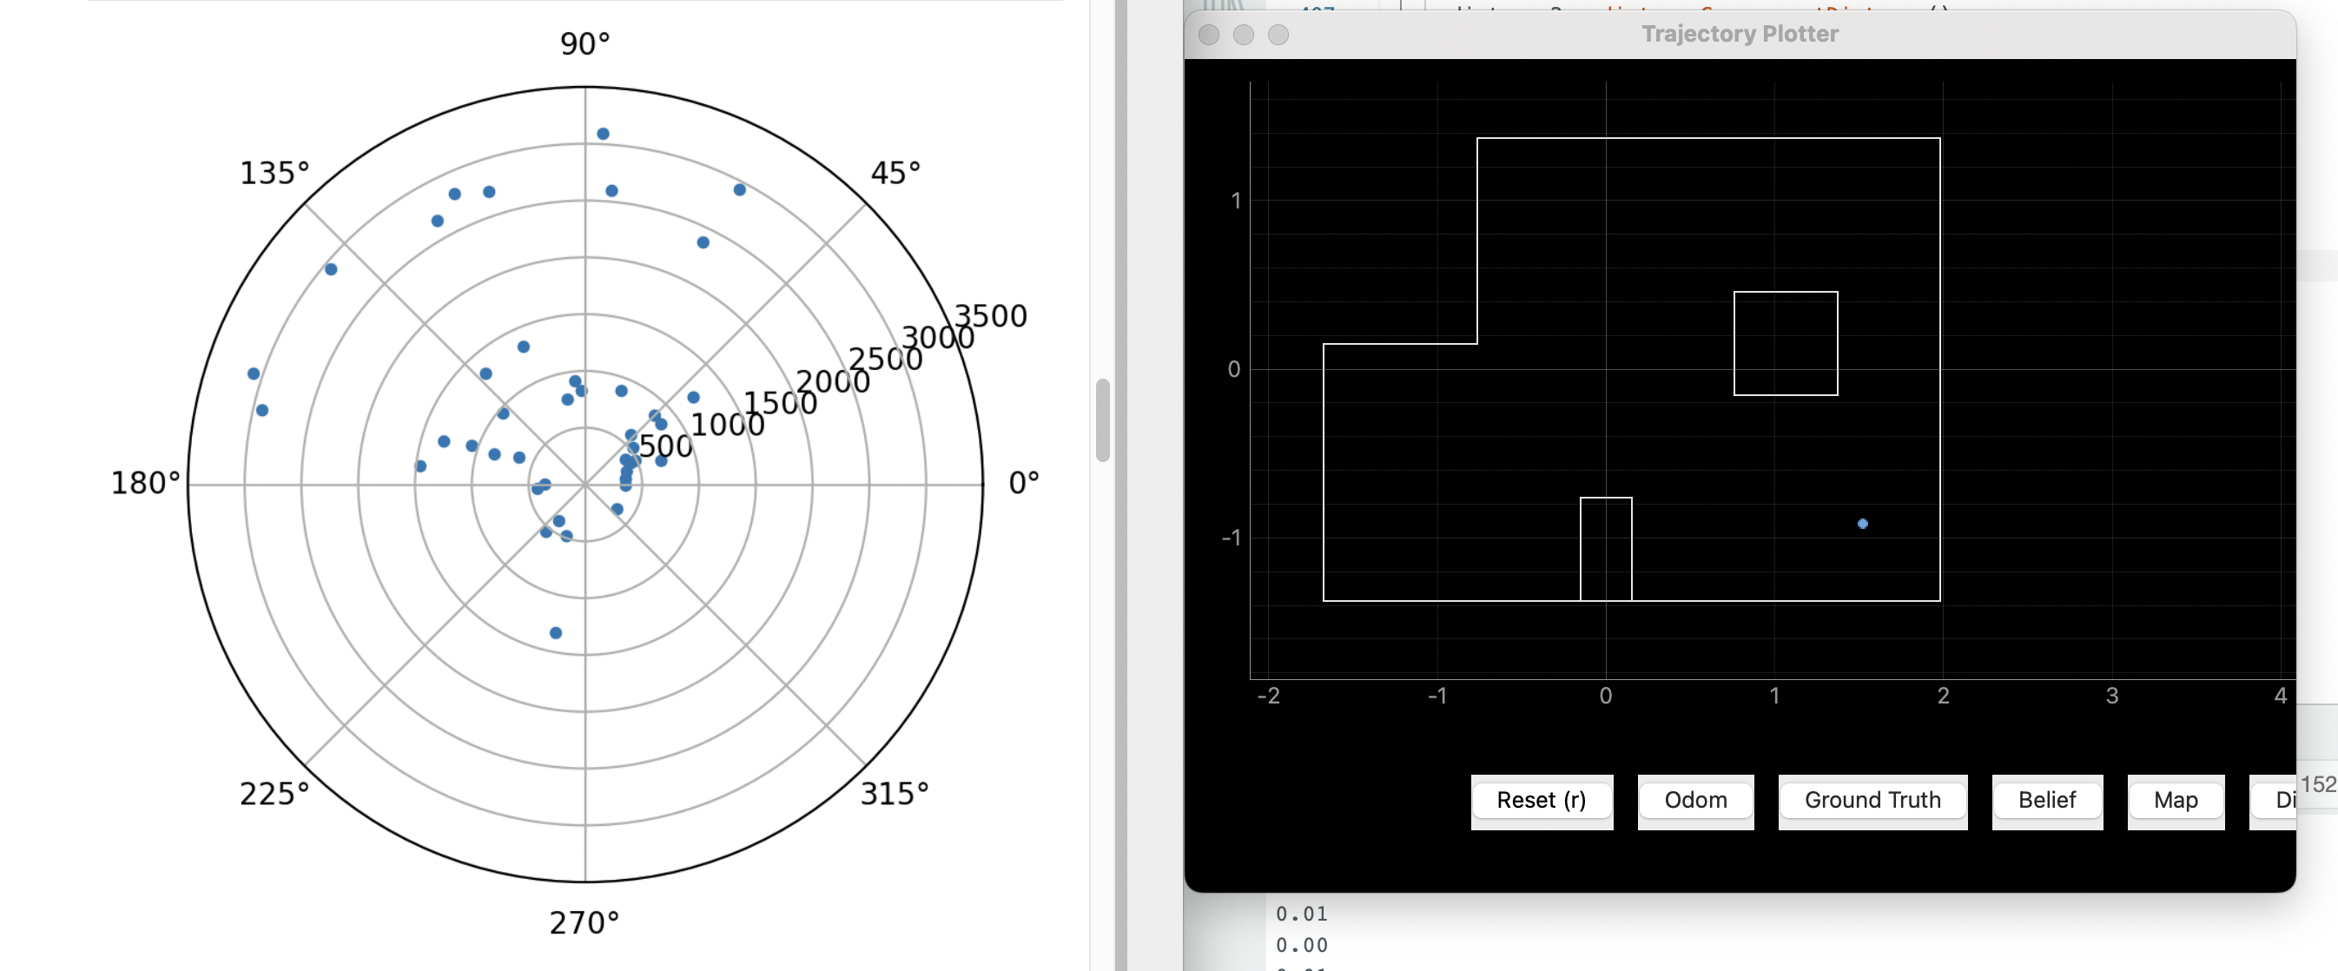Click the Ground Truth button
Screen dimensions: 2338x971
pos(1872,801)
